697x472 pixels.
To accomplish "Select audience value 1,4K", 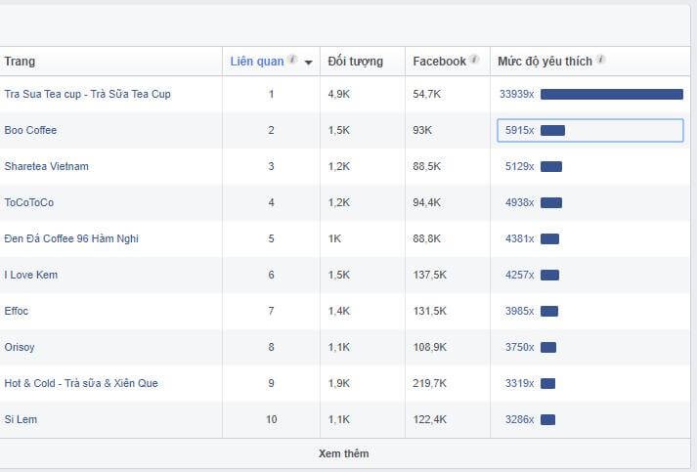I will [338, 311].
